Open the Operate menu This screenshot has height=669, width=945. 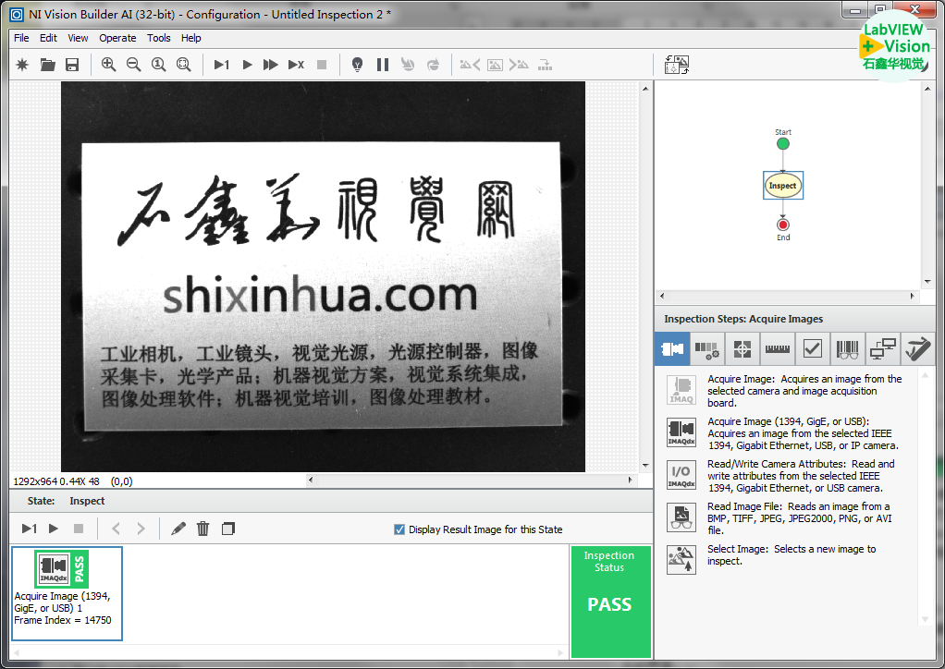(117, 38)
